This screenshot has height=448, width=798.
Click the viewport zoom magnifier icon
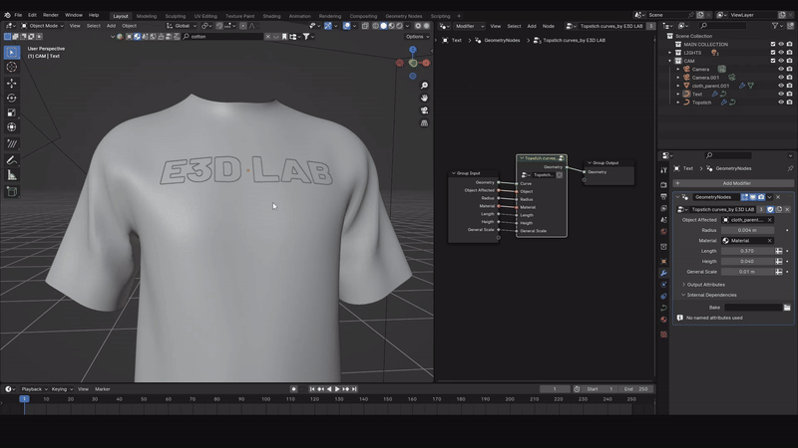(x=424, y=86)
